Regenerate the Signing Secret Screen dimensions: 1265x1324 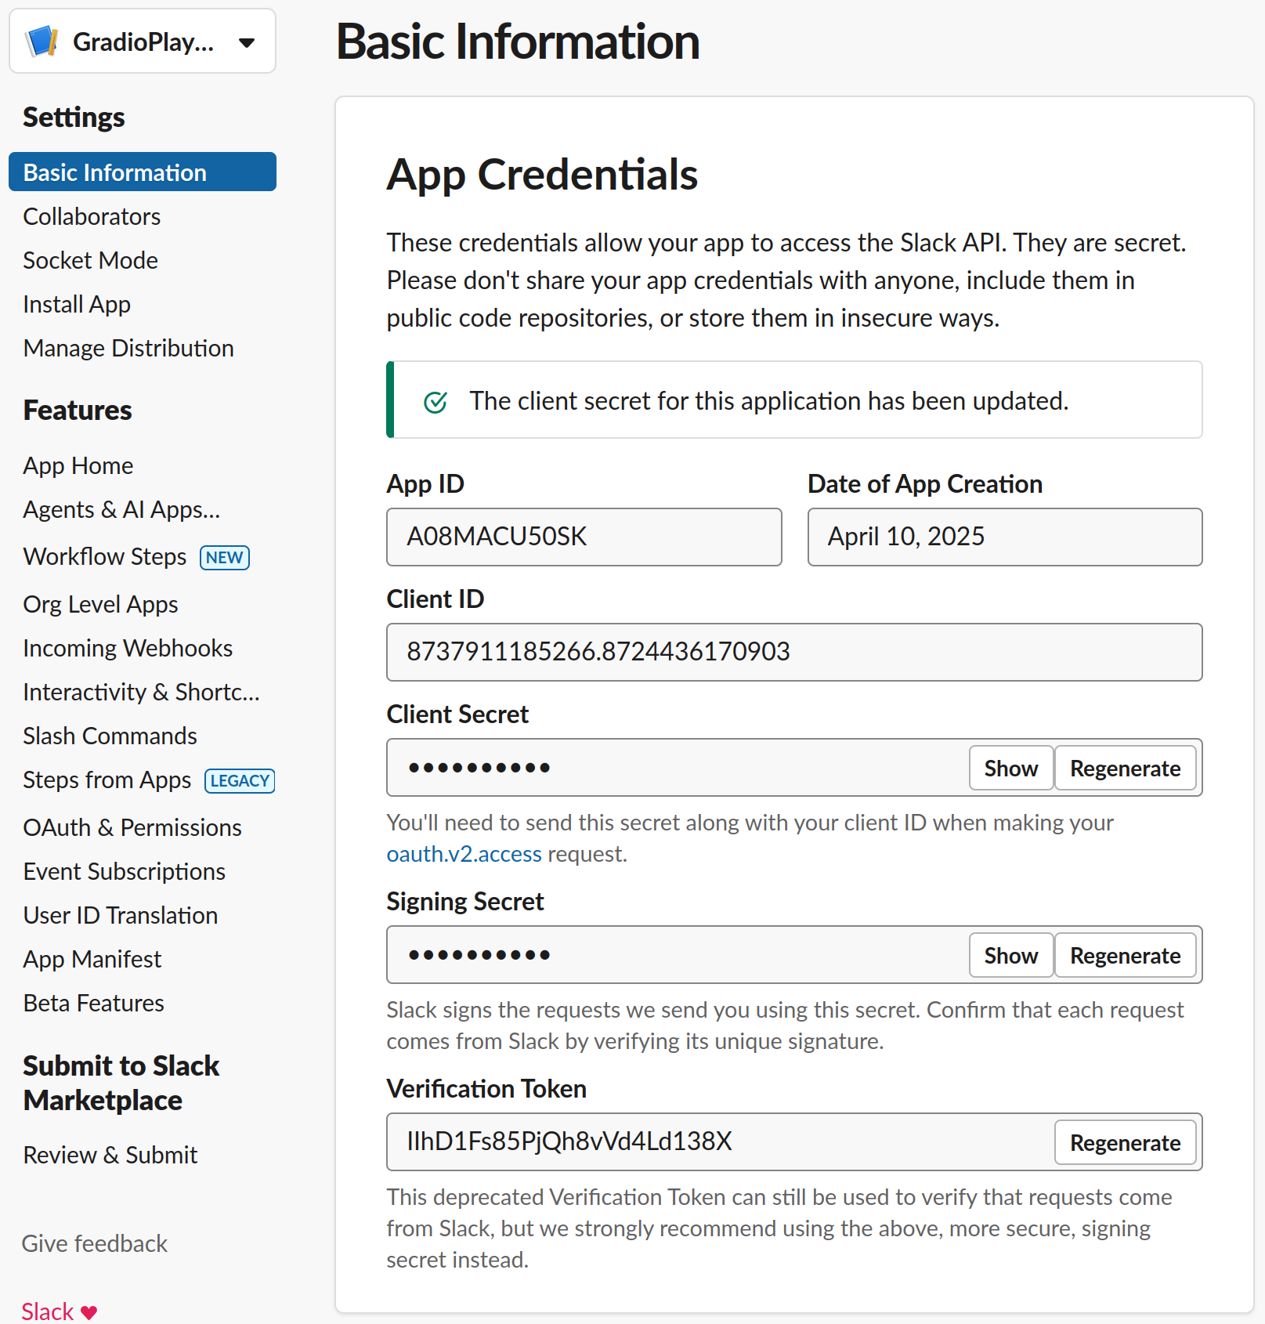coord(1125,955)
